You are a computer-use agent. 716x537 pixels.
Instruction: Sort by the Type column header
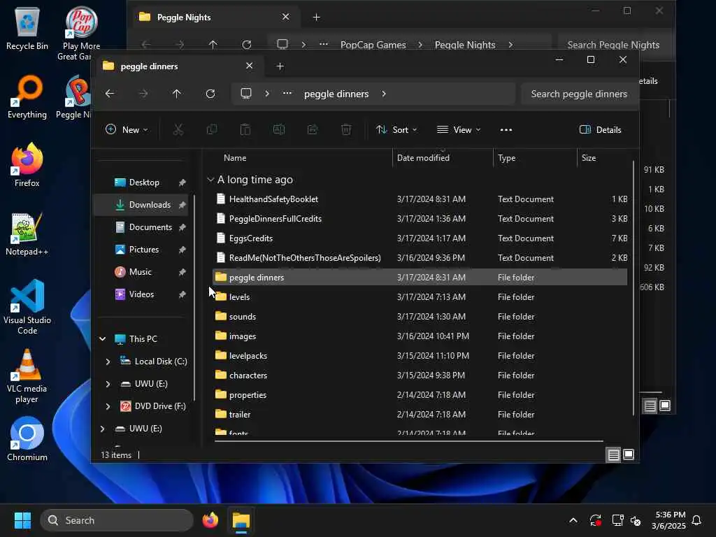tap(535, 158)
